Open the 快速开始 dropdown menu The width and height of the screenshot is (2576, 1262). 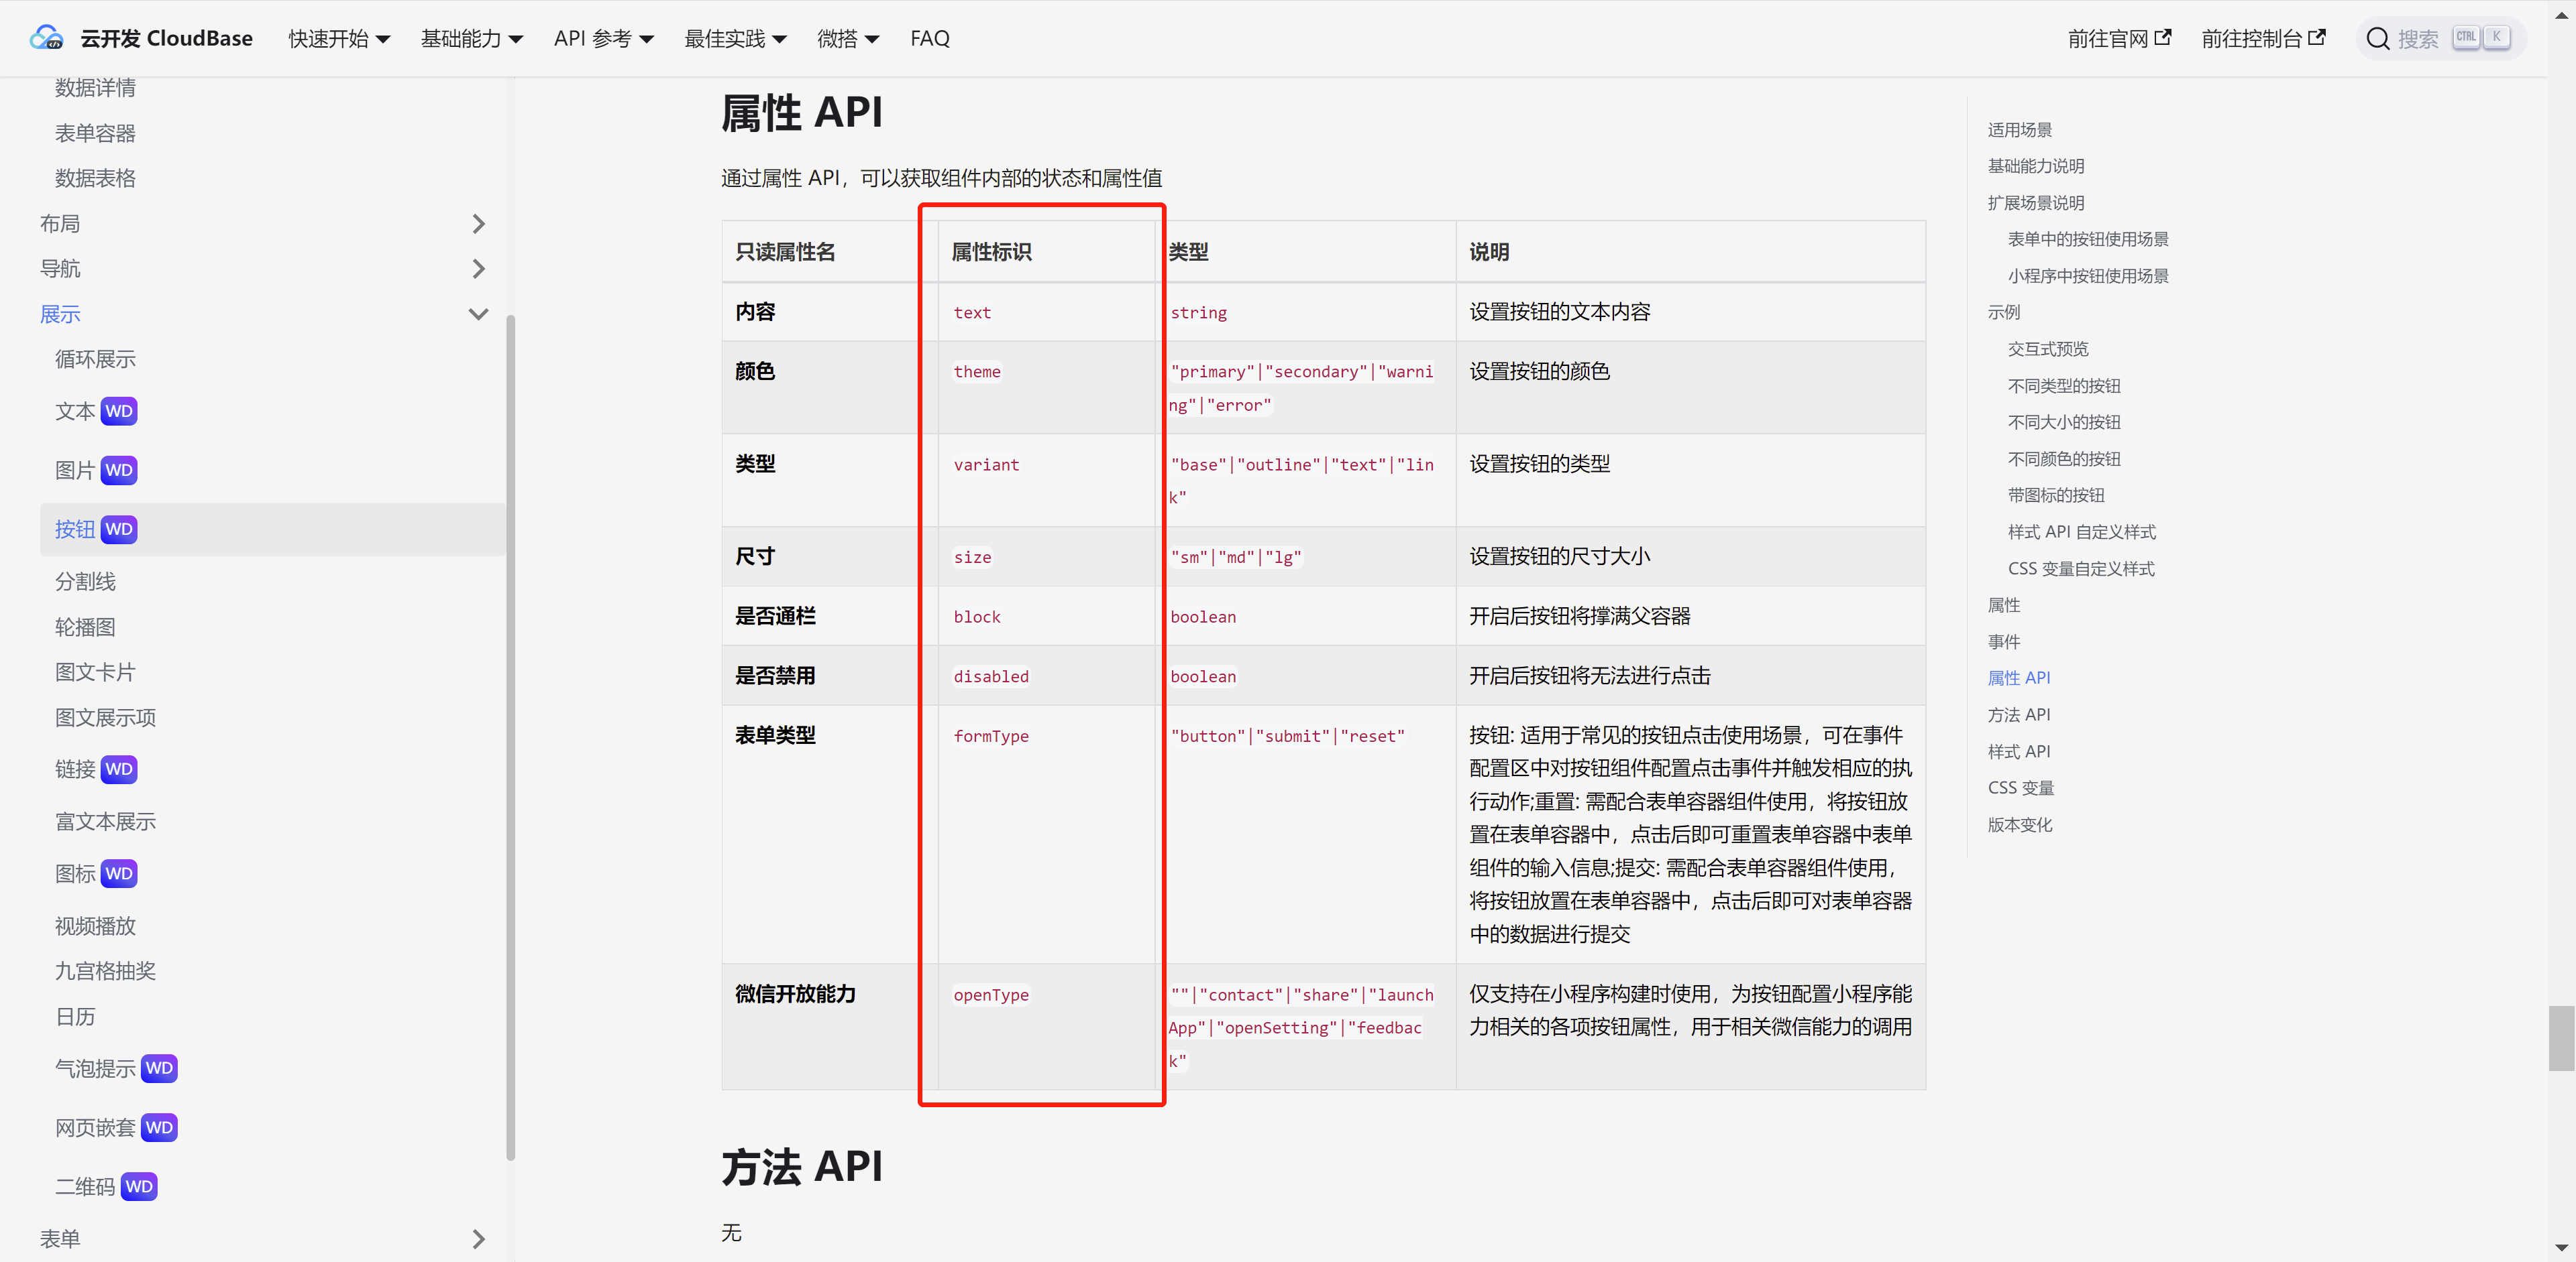point(339,38)
